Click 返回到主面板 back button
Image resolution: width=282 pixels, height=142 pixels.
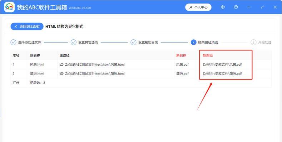coord(27,26)
